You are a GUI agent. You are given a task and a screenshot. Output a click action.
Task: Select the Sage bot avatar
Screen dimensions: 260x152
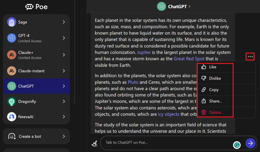coord(12,22)
